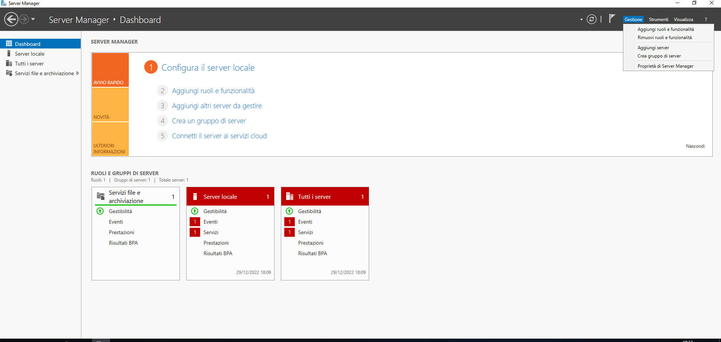Click the green Gestibilità status icon in Servizi file tile
This screenshot has height=342, width=721.
click(x=100, y=211)
